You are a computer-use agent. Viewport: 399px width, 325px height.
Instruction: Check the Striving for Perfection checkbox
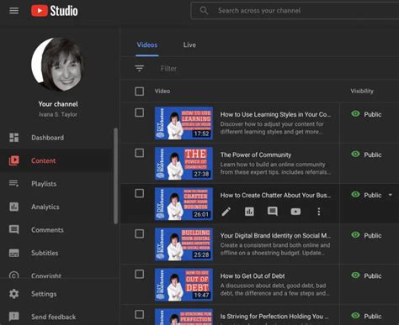tap(140, 314)
